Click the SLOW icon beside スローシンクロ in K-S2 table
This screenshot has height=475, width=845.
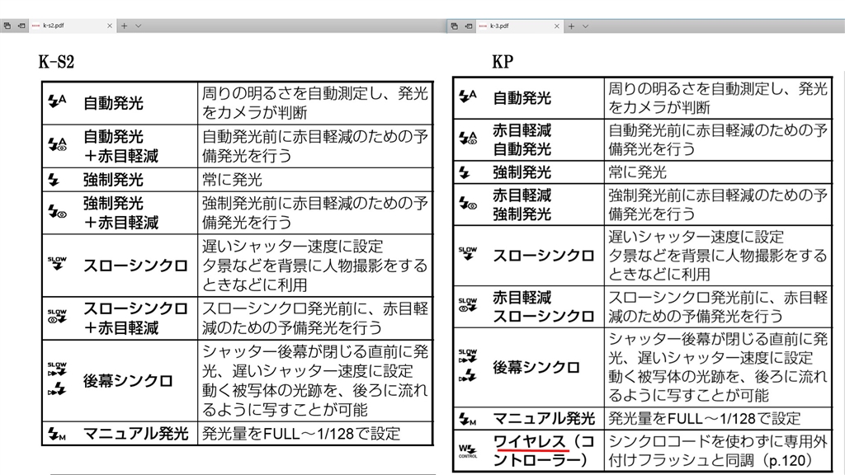coord(57,264)
